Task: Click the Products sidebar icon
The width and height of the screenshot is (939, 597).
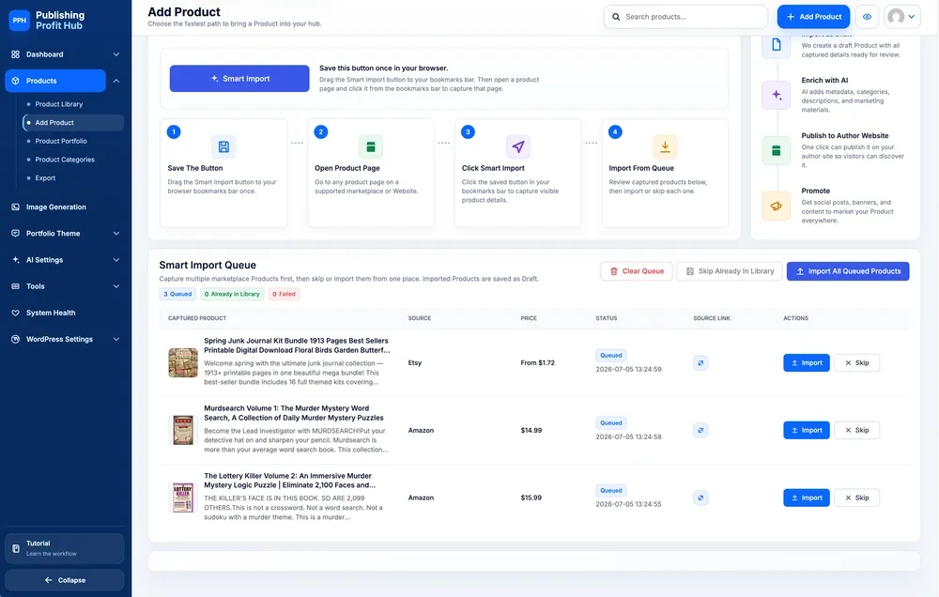Action: click(16, 81)
